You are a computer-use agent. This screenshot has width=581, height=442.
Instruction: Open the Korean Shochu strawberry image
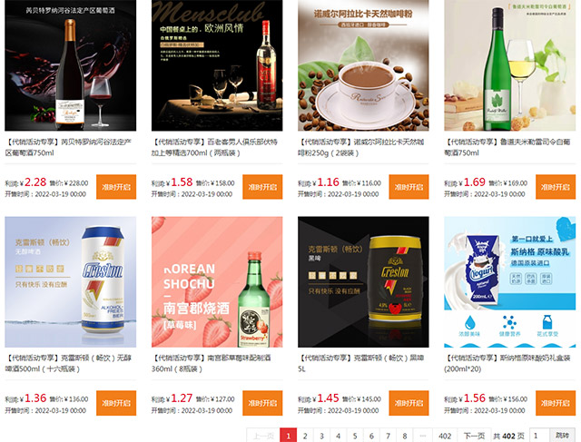tap(217, 282)
